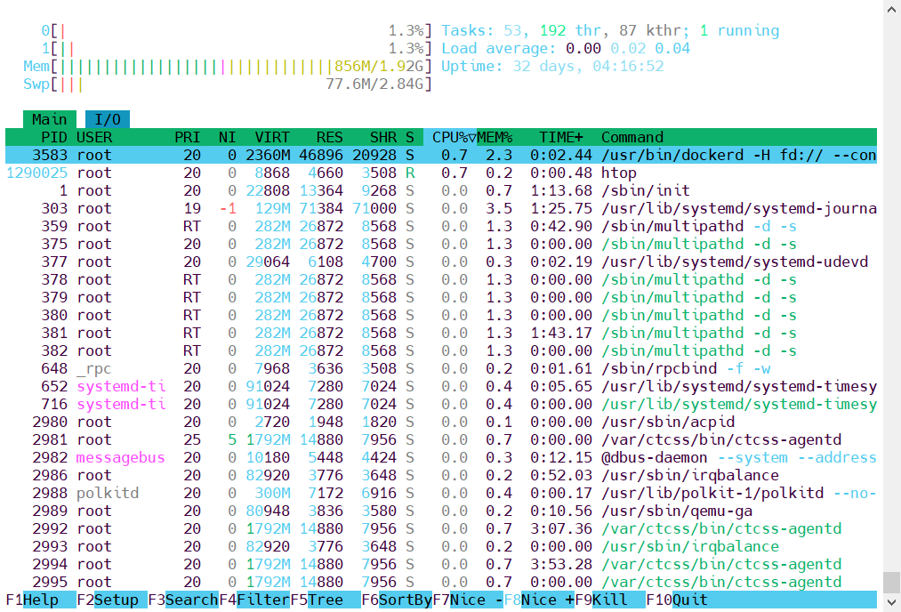901x612 pixels.
Task: Click the scroll down arrow of scrollbar
Action: (x=892, y=602)
